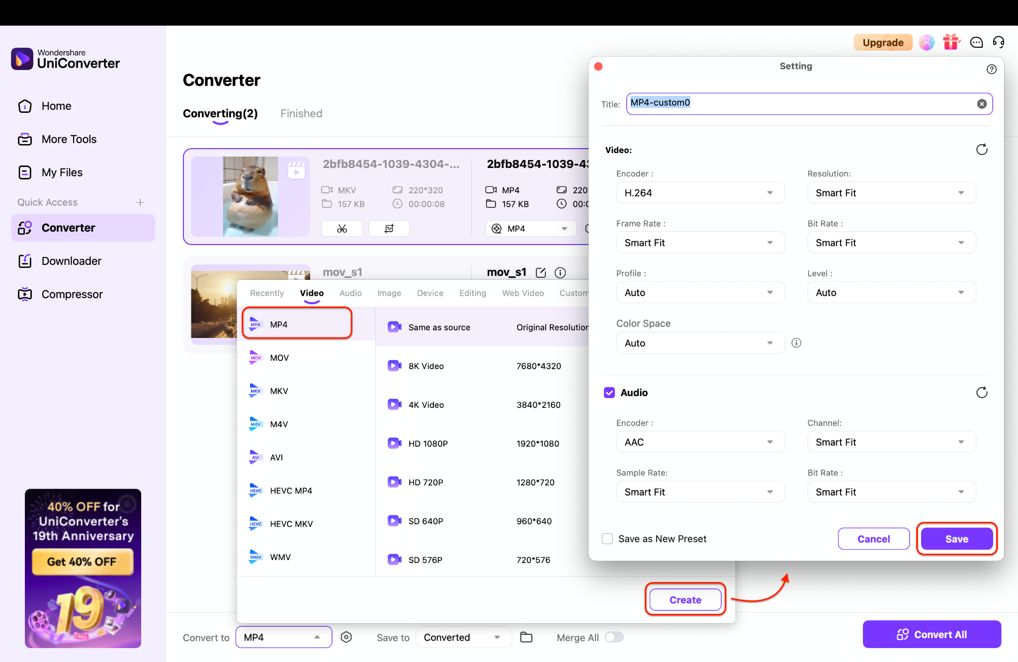The width and height of the screenshot is (1018, 662).
Task: Expand the video Encoder H.264 dropdown
Action: [x=700, y=193]
